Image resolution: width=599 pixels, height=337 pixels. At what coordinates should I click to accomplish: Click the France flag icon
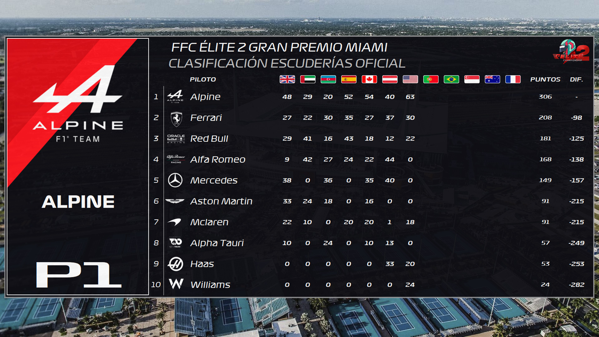tap(513, 79)
